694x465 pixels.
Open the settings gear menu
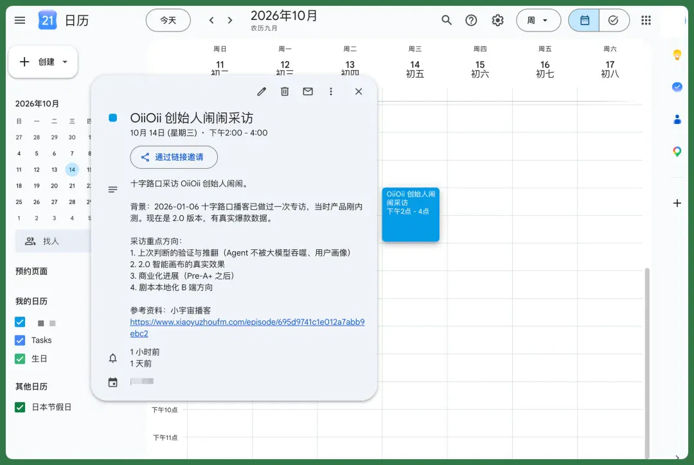pos(497,21)
